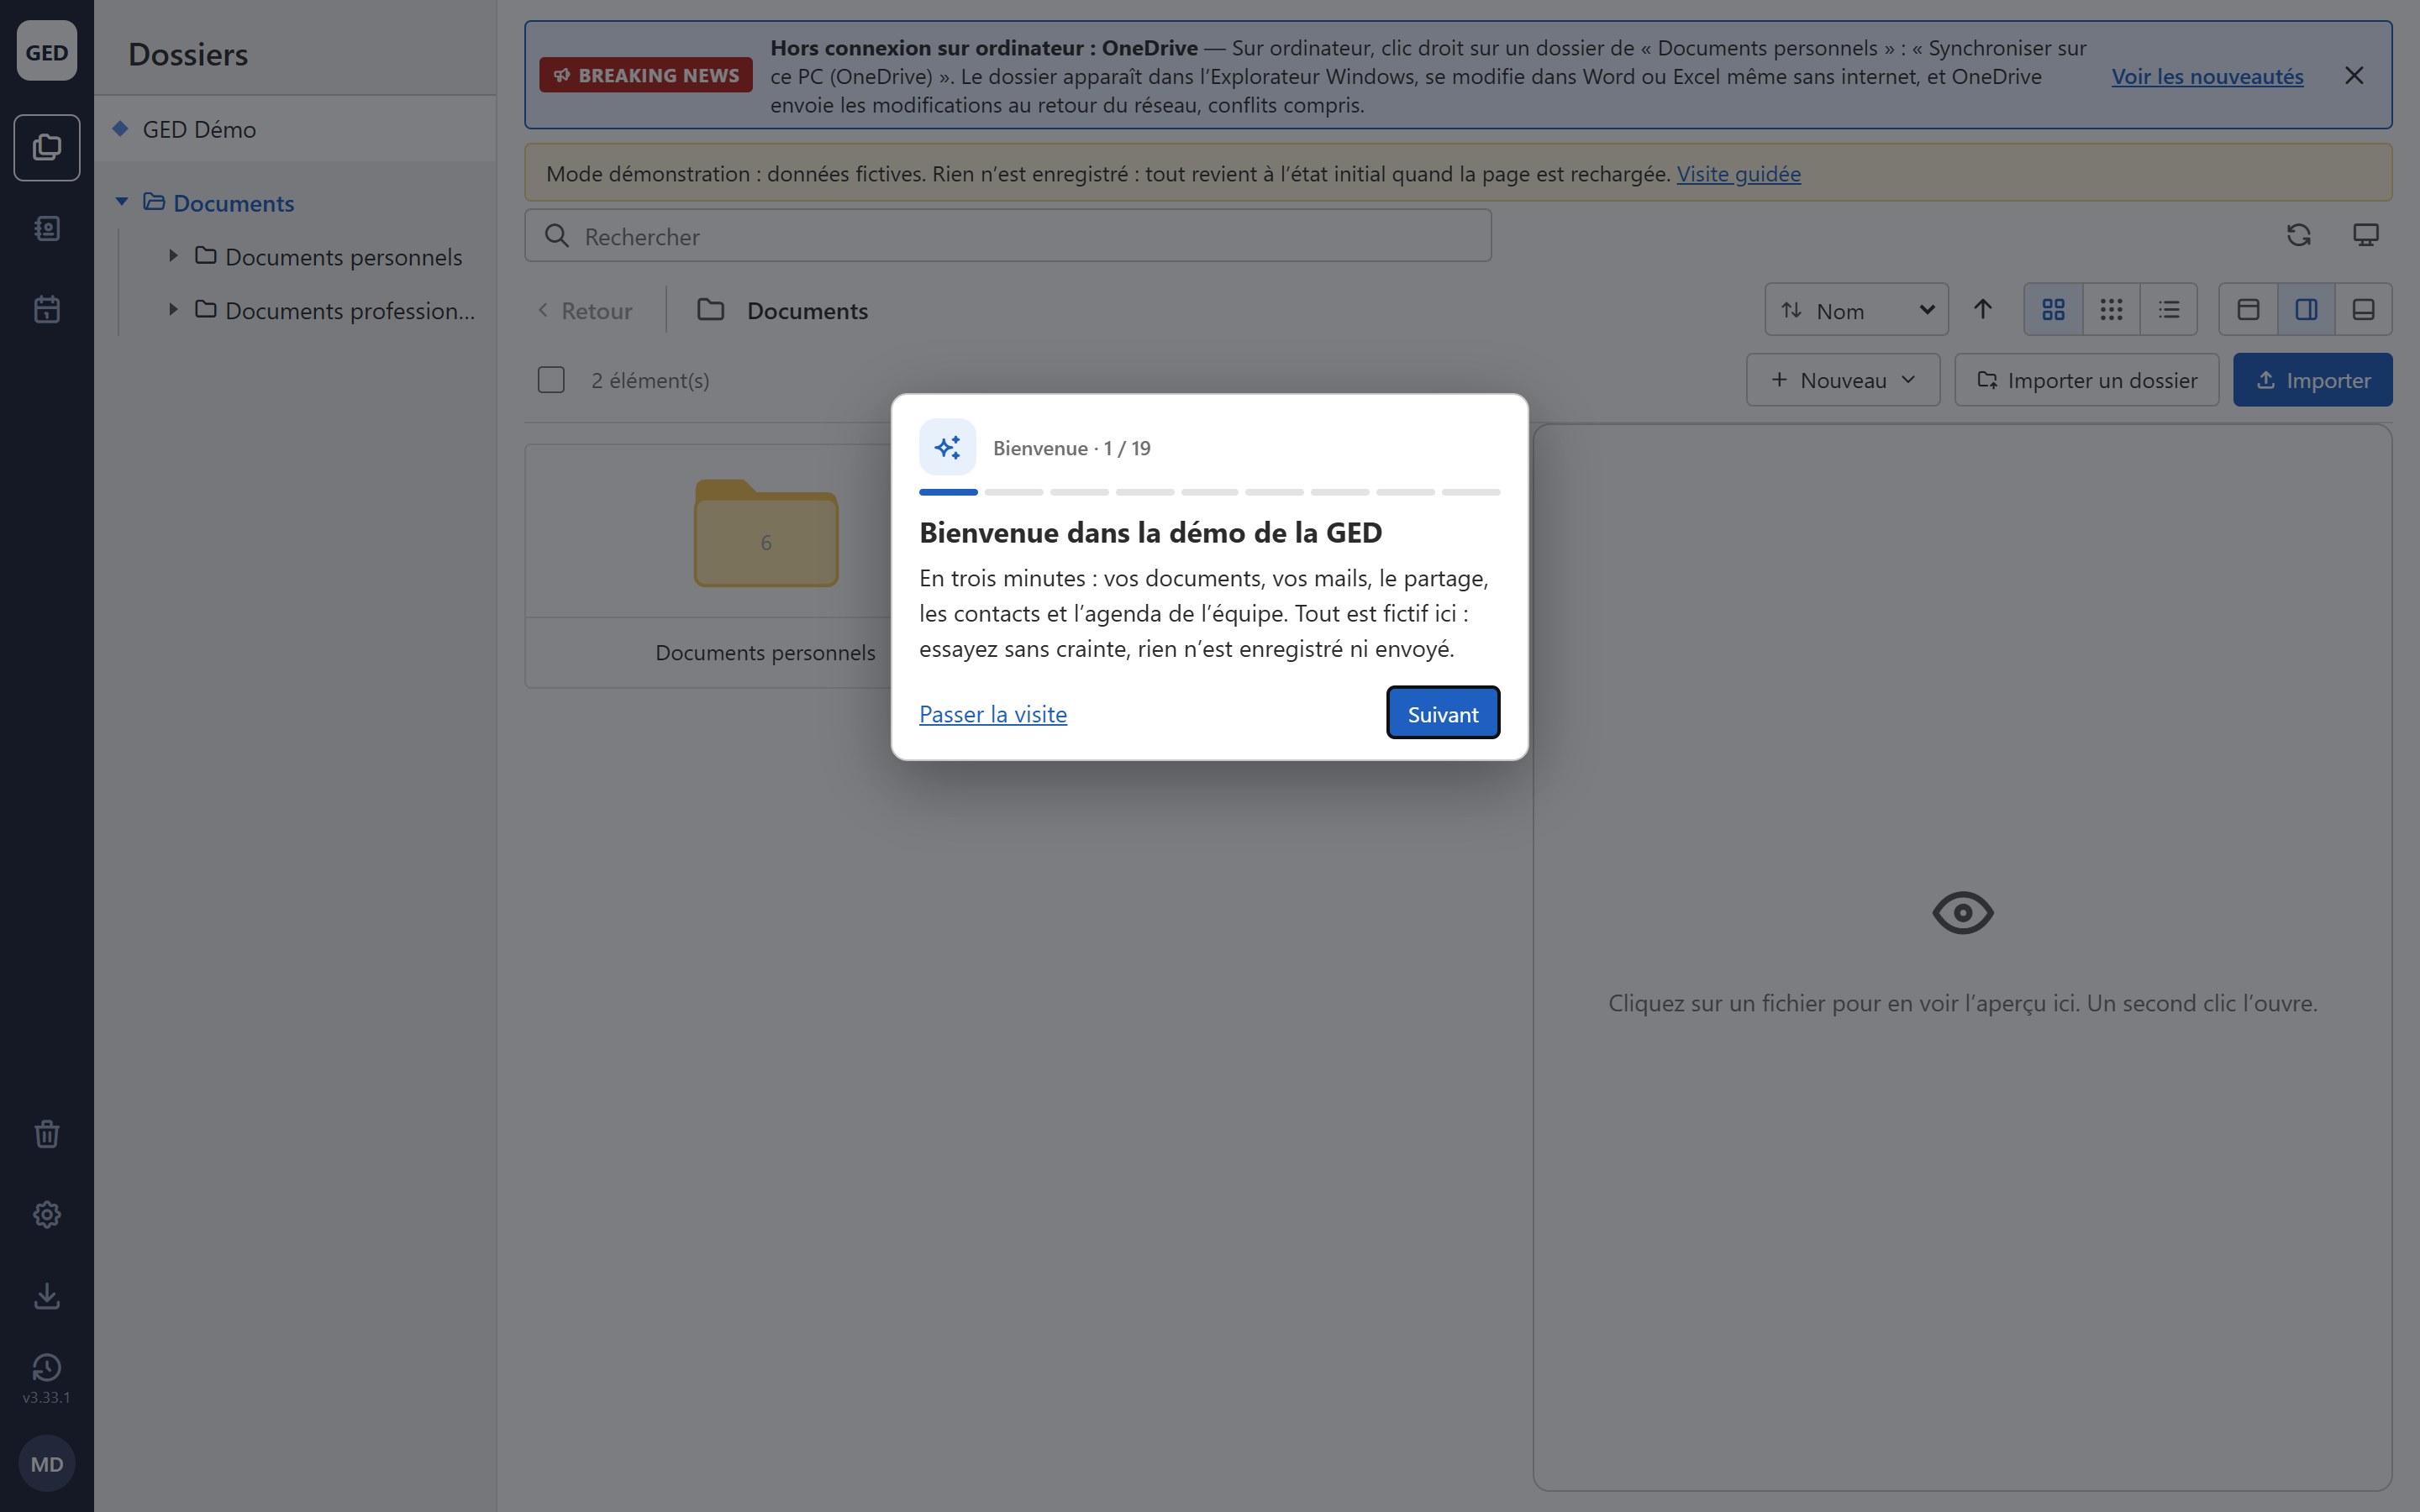The width and height of the screenshot is (2420, 1512).
Task: Open the Nouveau dropdown menu
Action: [x=1842, y=380]
